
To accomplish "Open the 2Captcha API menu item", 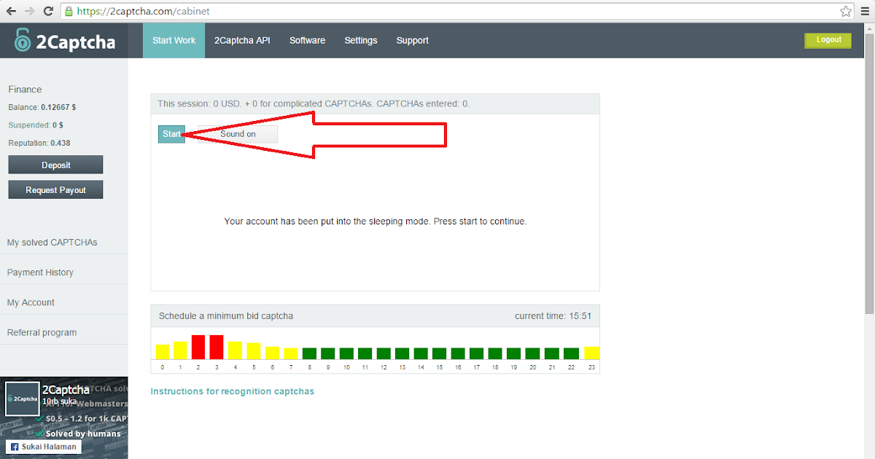I will (x=242, y=41).
